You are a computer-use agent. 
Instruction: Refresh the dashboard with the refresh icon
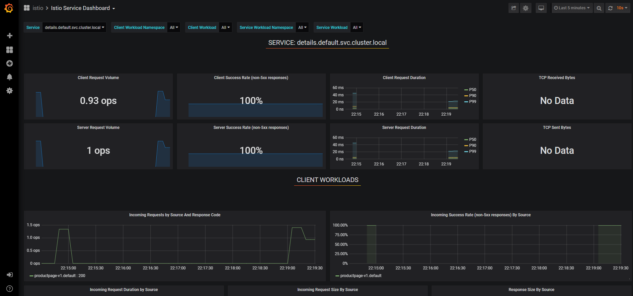[610, 8]
